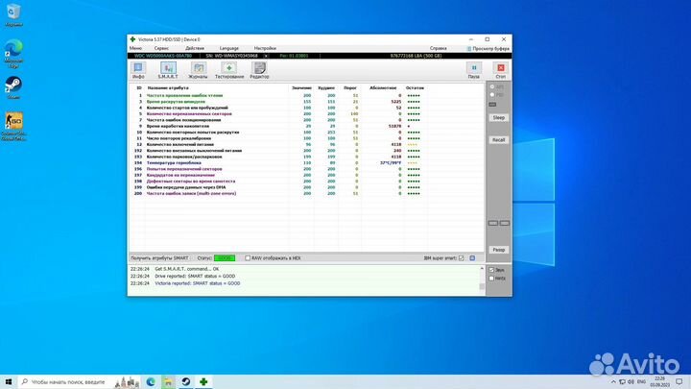Image resolution: width=691 pixels, height=389 pixels.
Task: Click the Значение column header
Action: [301, 87]
